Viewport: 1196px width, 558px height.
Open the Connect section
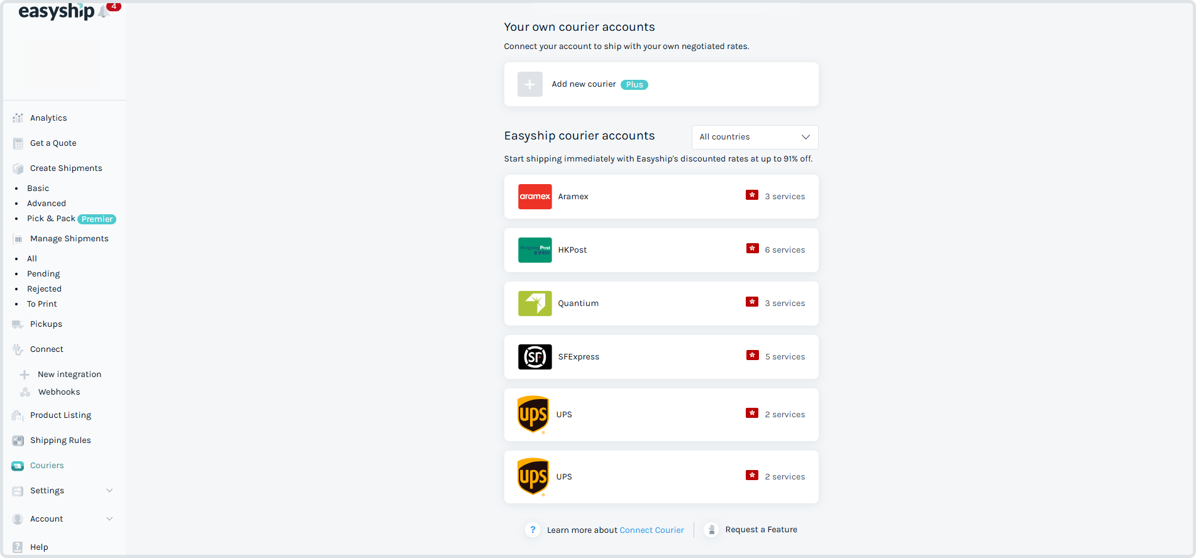tap(47, 349)
